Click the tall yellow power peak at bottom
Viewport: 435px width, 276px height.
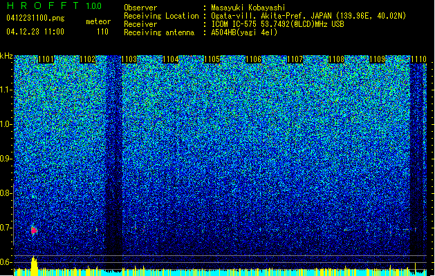[x=34, y=266]
